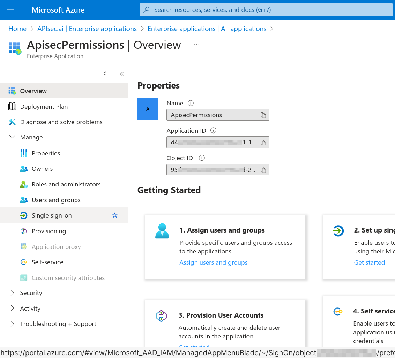Copy the application Name to clipboard
395x358 pixels.
pos(263,115)
